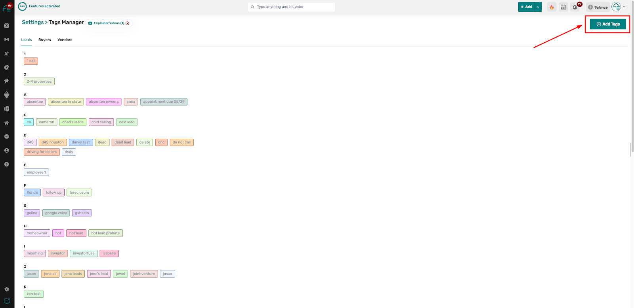Select the '1 call' tag
This screenshot has width=634, height=308.
[31, 61]
